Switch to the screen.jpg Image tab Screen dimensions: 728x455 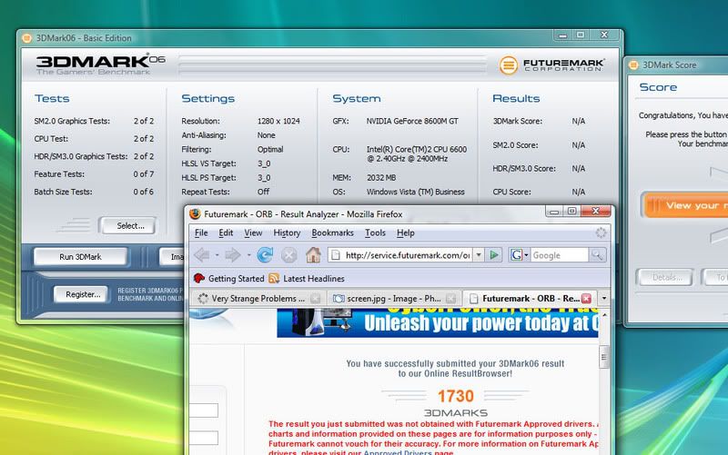click(x=393, y=299)
